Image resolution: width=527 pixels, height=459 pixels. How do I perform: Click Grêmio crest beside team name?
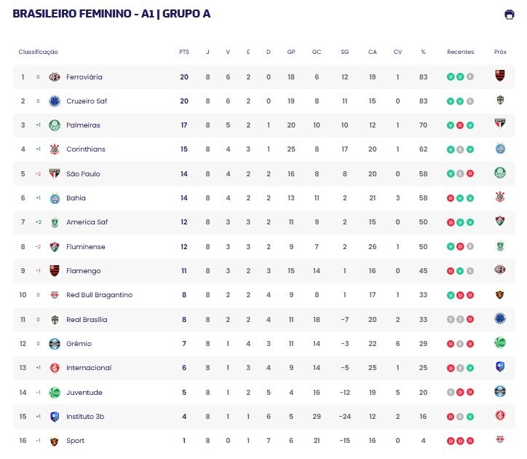55,344
